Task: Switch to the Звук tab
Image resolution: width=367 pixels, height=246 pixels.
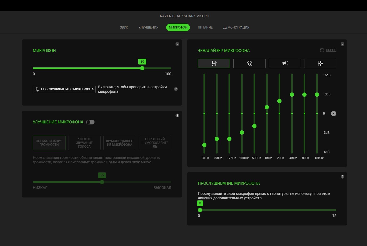Action: [124, 27]
